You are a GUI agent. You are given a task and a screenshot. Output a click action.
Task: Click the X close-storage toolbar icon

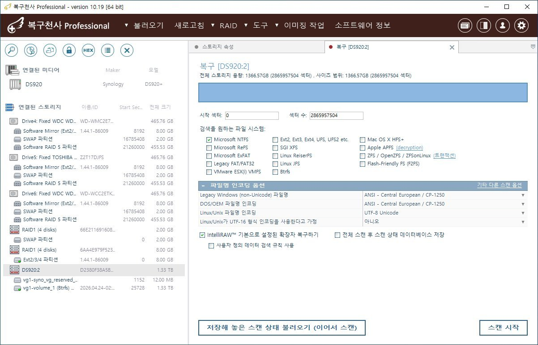(127, 50)
